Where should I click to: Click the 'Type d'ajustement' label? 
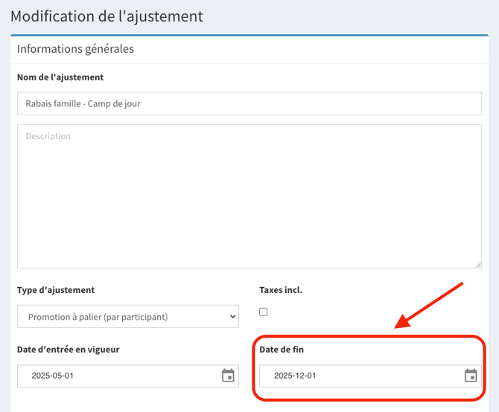(56, 290)
